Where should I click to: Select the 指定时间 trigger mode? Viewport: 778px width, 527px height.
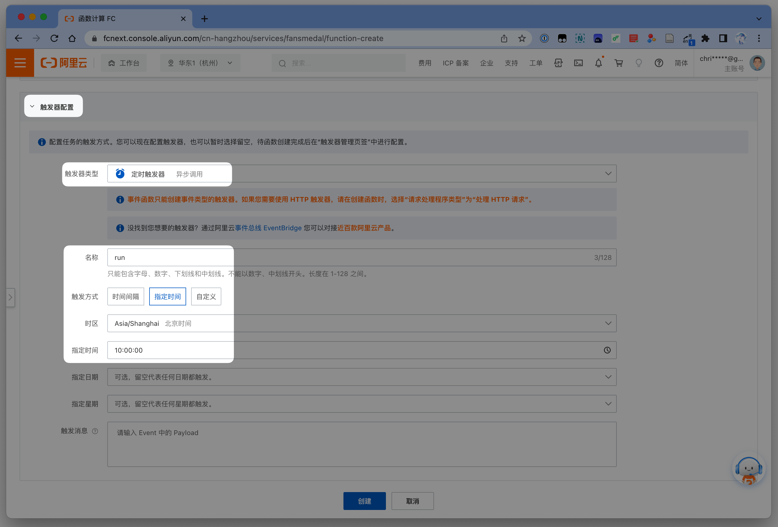[x=167, y=297]
